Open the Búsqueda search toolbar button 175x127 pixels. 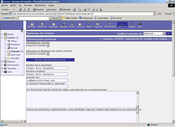(x=38, y=10)
